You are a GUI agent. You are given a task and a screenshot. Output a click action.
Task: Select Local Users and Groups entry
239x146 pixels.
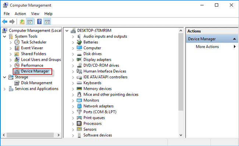tap(41, 60)
